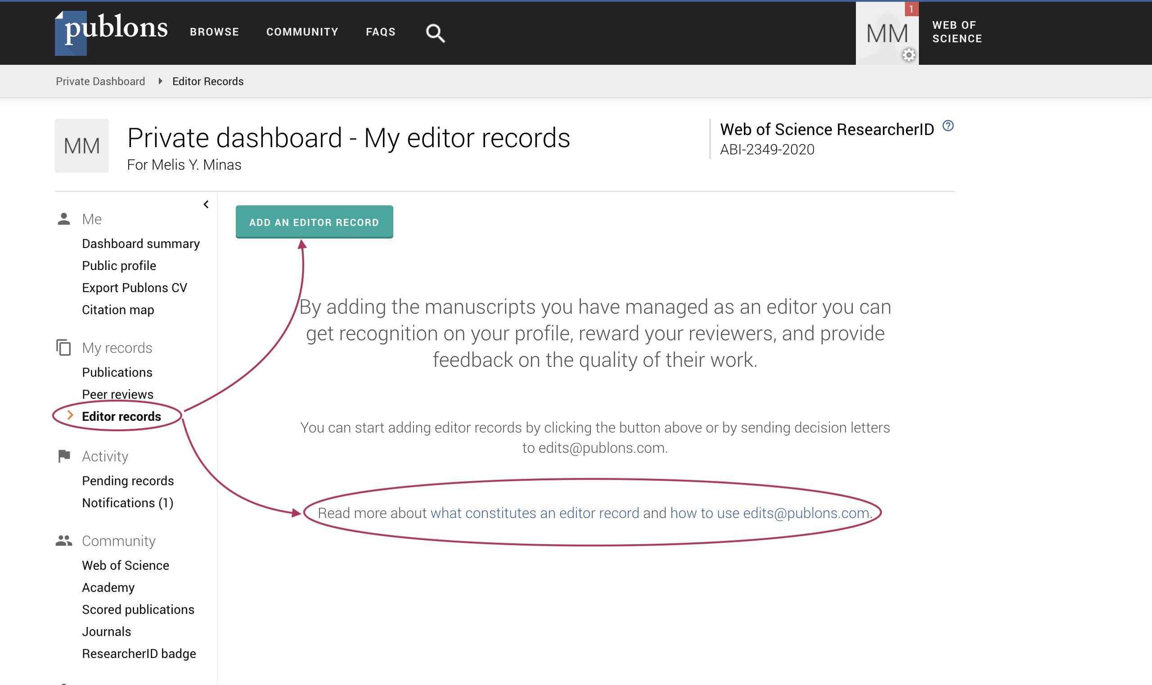Click the Activity flag icon
This screenshot has height=685, width=1152.
pyautogui.click(x=64, y=456)
